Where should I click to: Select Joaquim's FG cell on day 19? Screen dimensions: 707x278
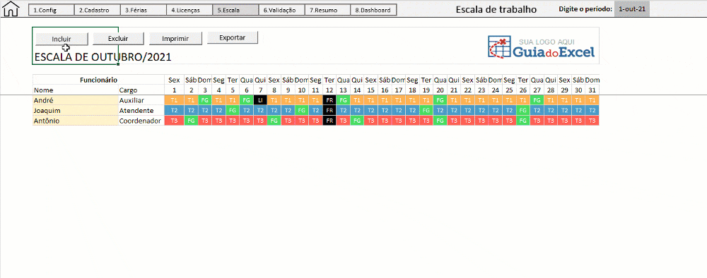click(426, 111)
